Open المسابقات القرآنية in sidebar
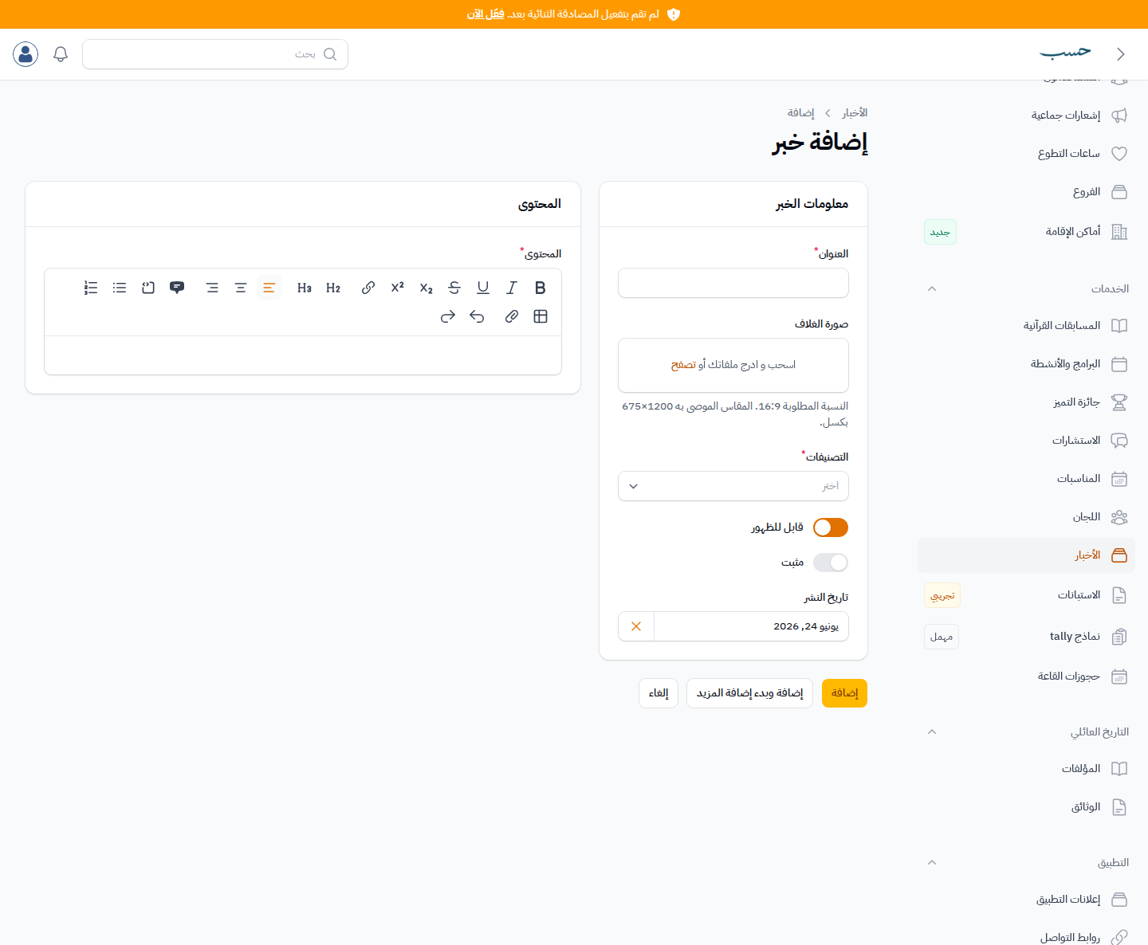Screen dimensions: 1148x945 tap(1026, 326)
